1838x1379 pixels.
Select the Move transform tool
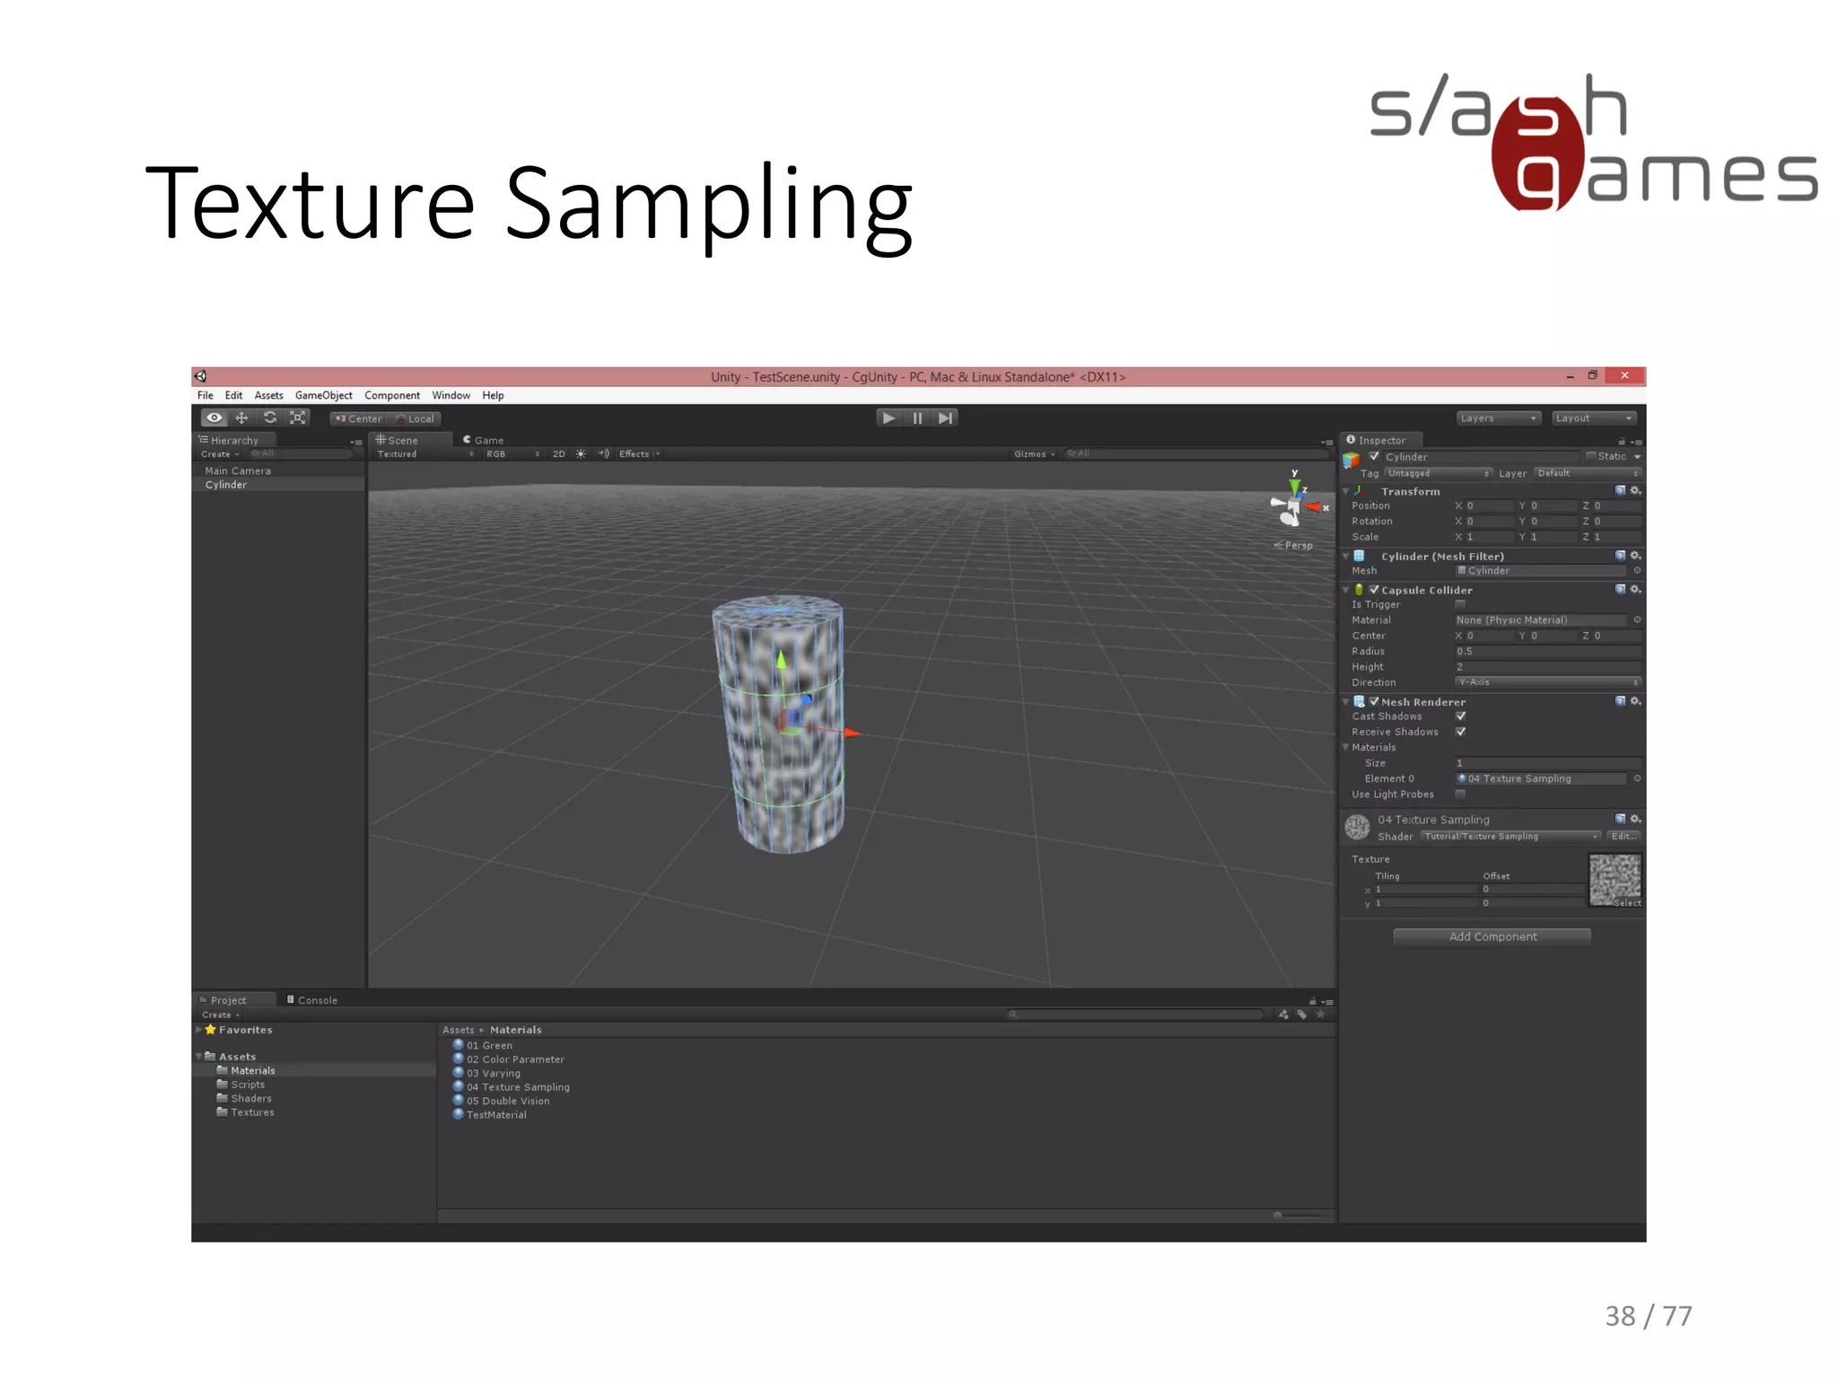(241, 418)
